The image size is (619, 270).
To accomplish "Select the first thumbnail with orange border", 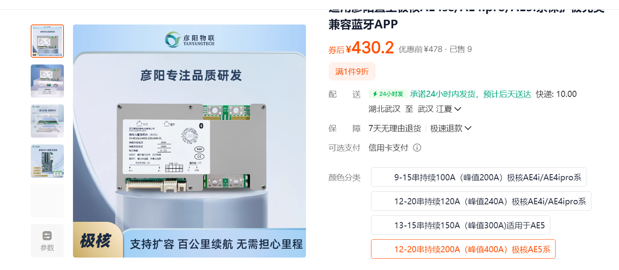I will pyautogui.click(x=47, y=41).
